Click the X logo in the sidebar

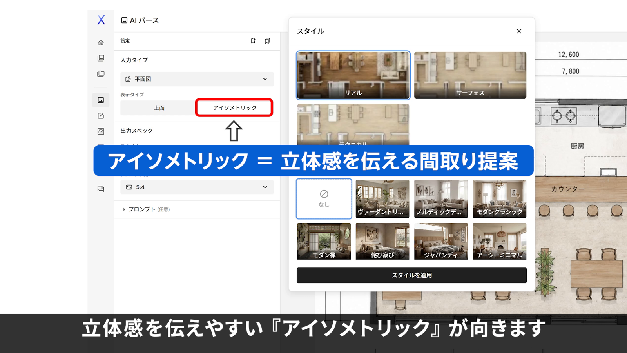coord(101,20)
